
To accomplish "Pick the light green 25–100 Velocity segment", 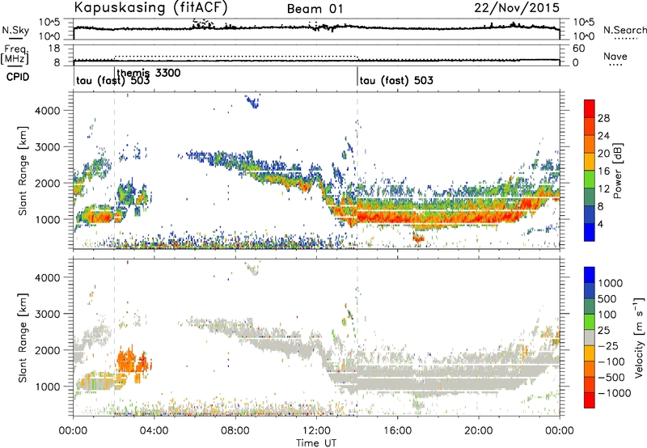I will coord(590,322).
